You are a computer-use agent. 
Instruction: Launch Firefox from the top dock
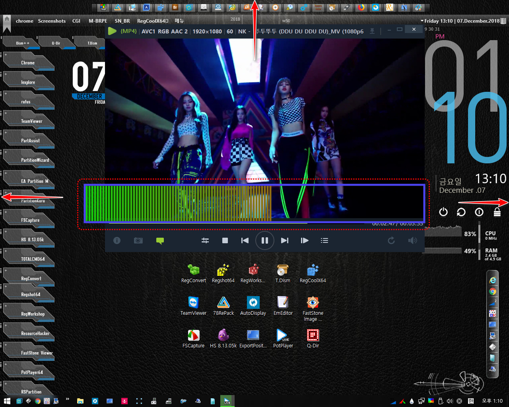361,7
